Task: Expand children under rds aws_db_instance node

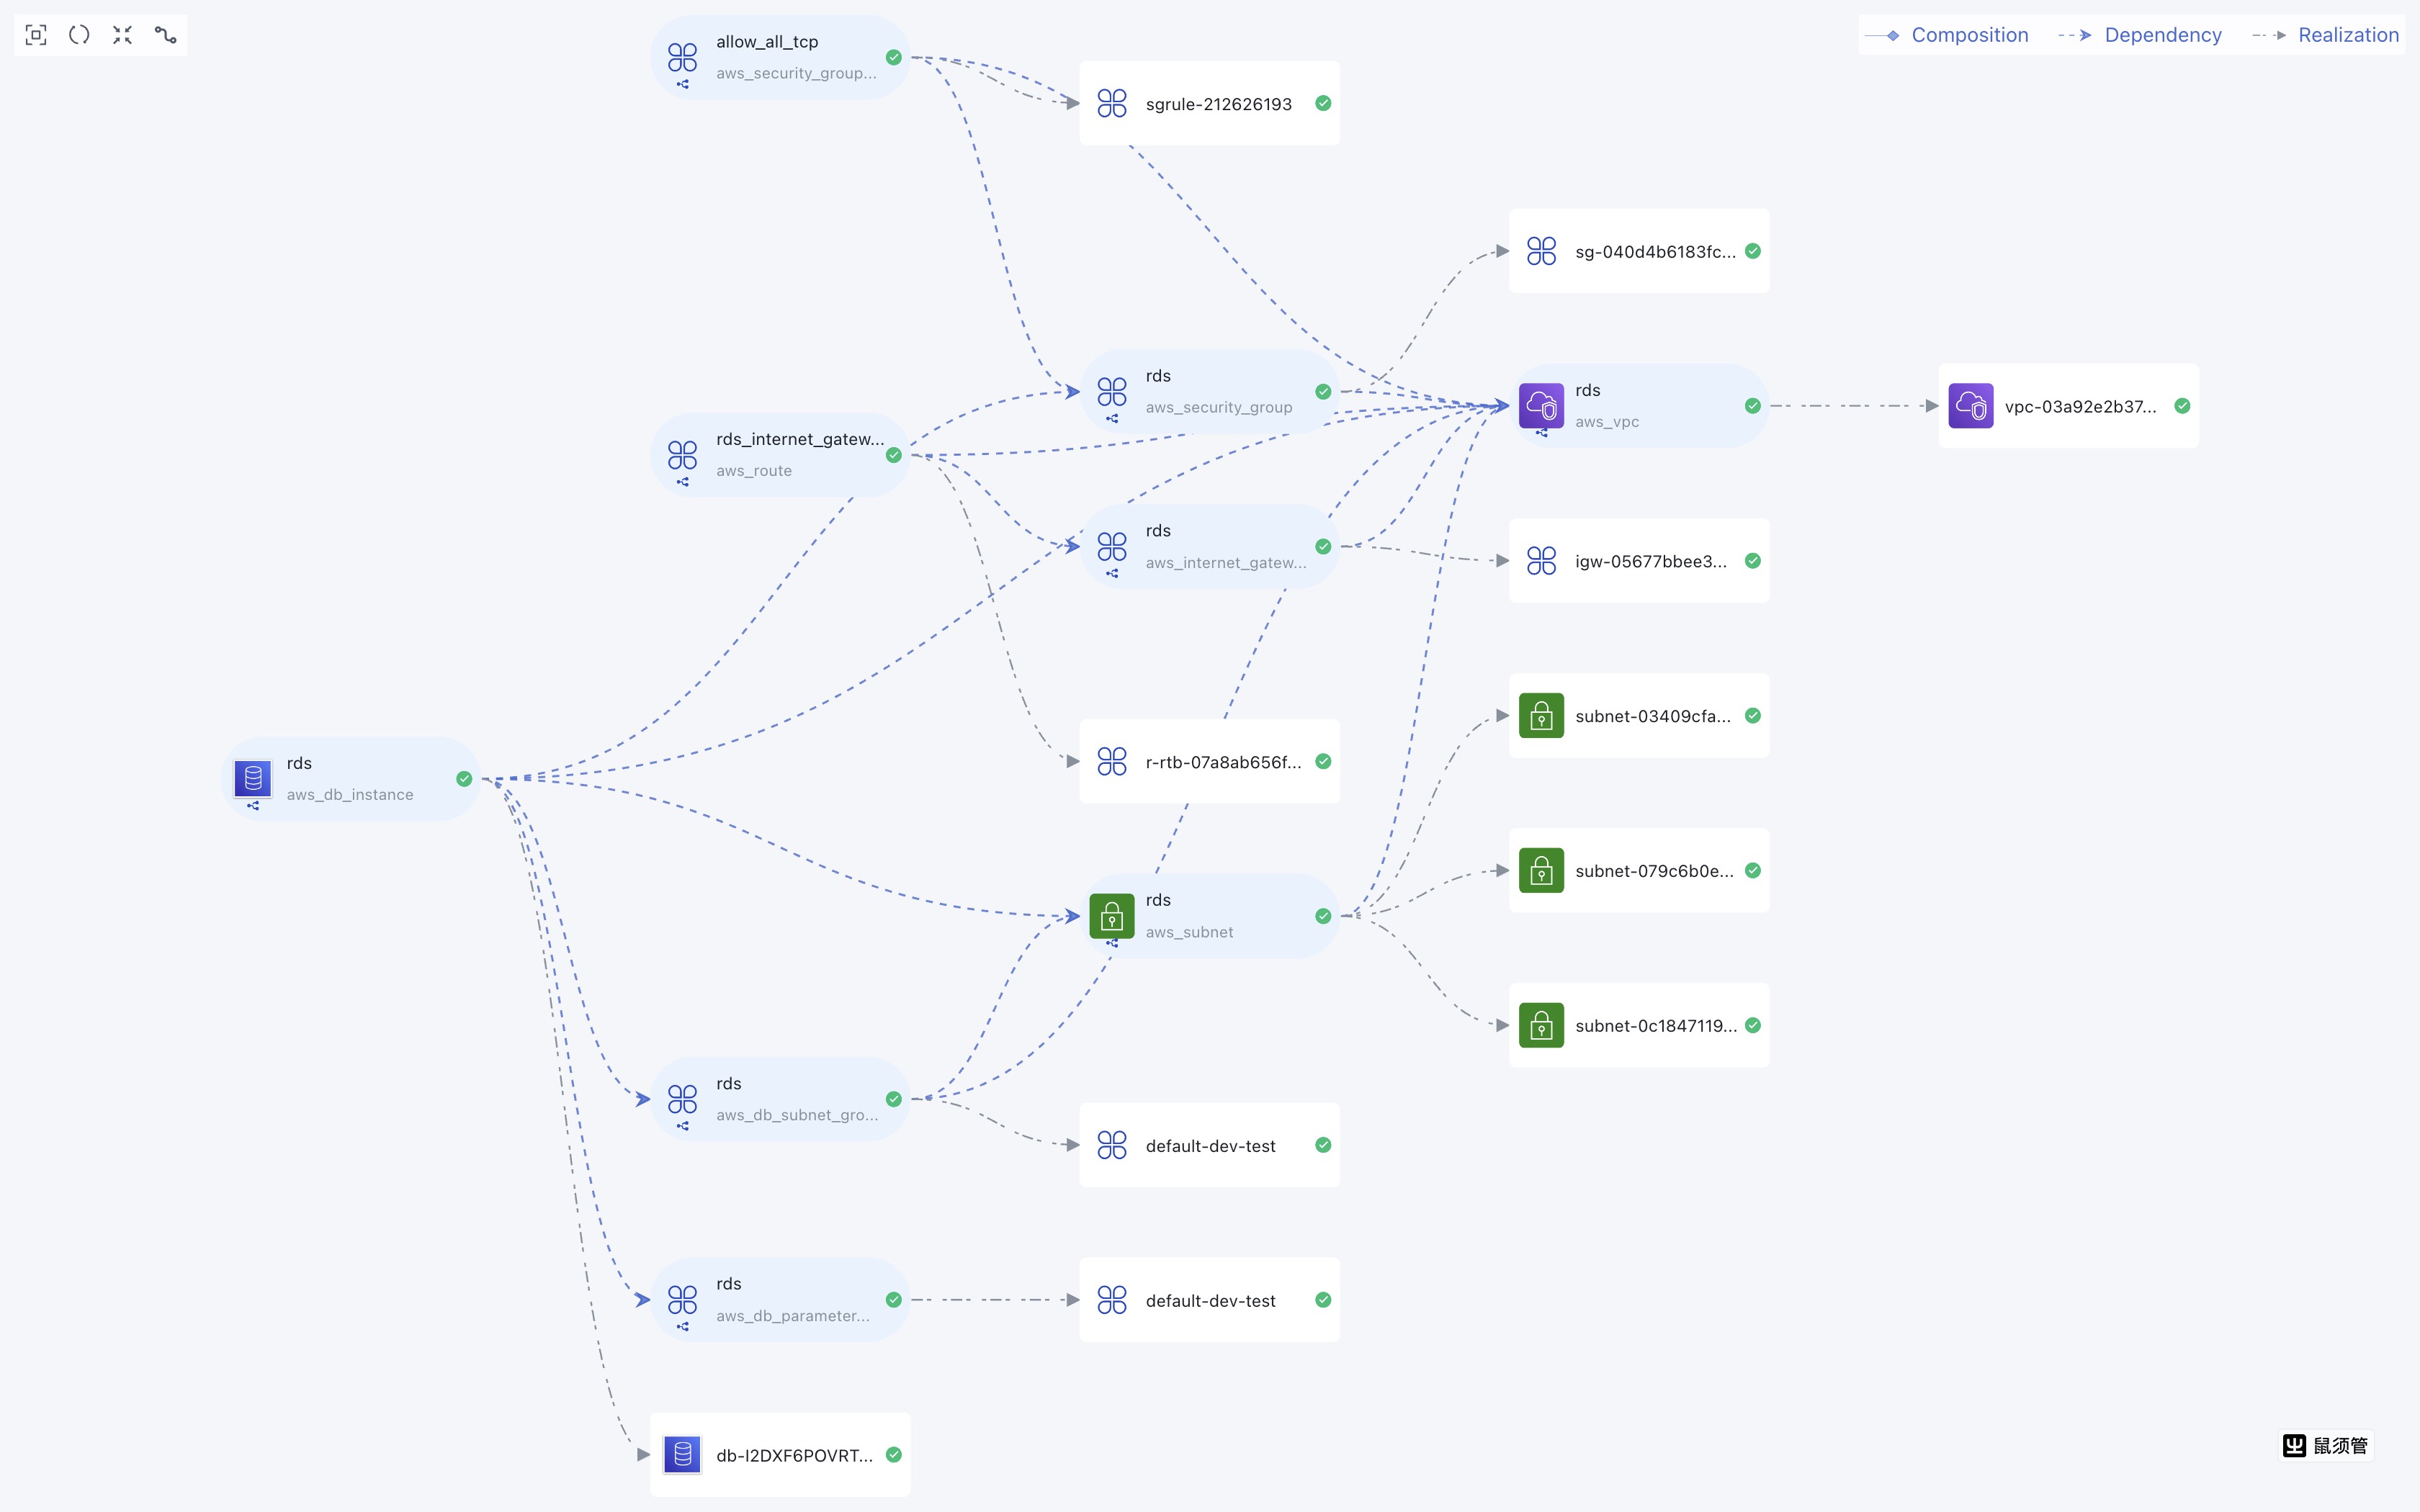Action: [x=253, y=806]
